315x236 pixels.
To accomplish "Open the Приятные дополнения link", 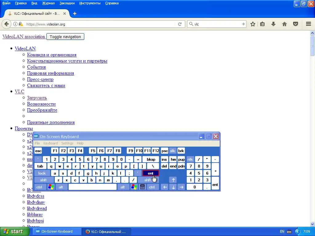I will pyautogui.click(x=51, y=122).
